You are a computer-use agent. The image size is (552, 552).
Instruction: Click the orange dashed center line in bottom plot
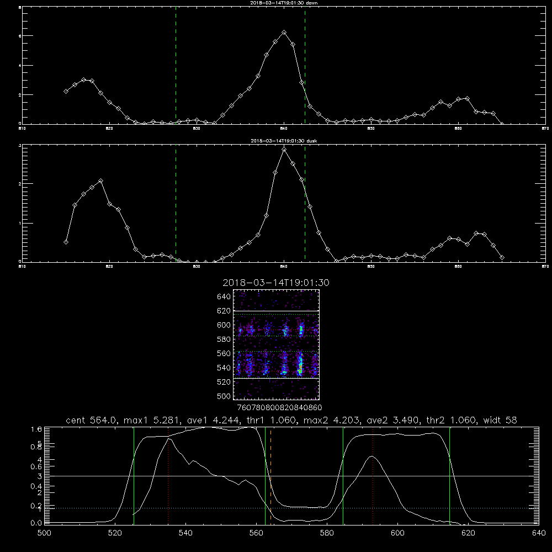point(270,475)
